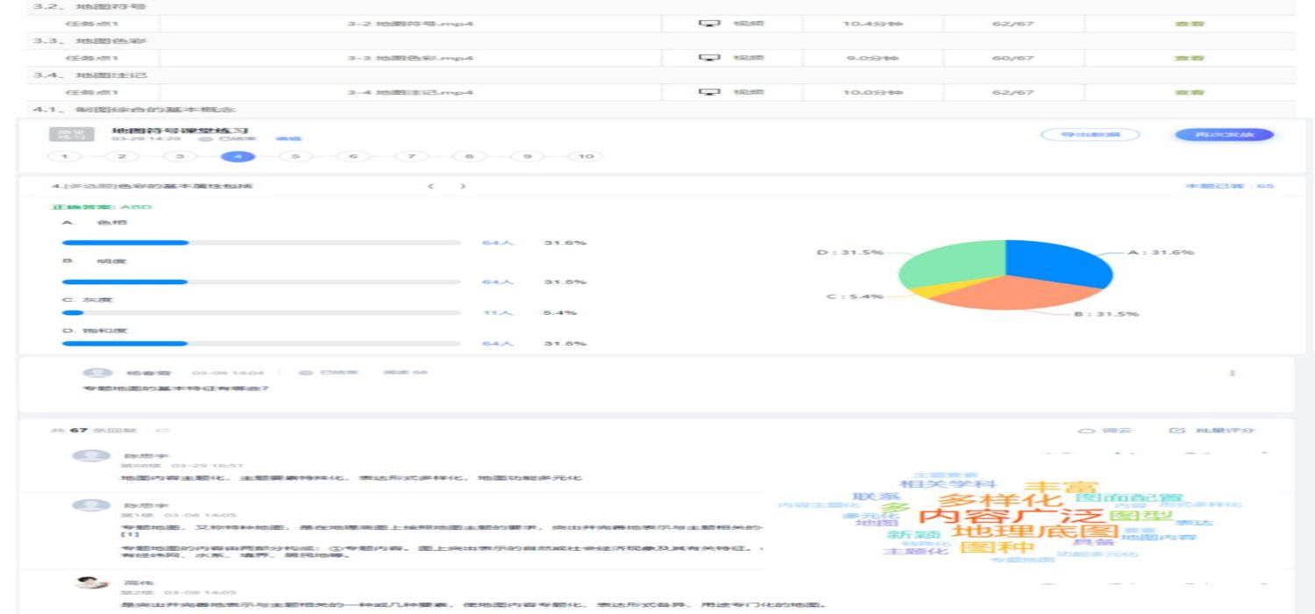Select question 10 in the quiz navigator
Screen dimensions: 1315x614
pyautogui.click(x=586, y=156)
